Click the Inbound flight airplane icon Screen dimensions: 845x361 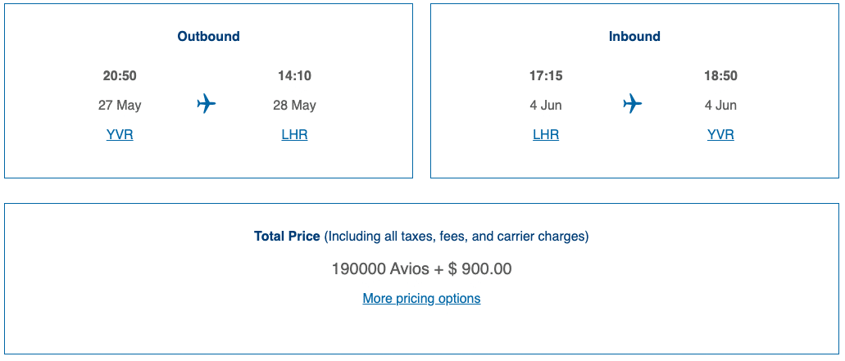tap(632, 104)
